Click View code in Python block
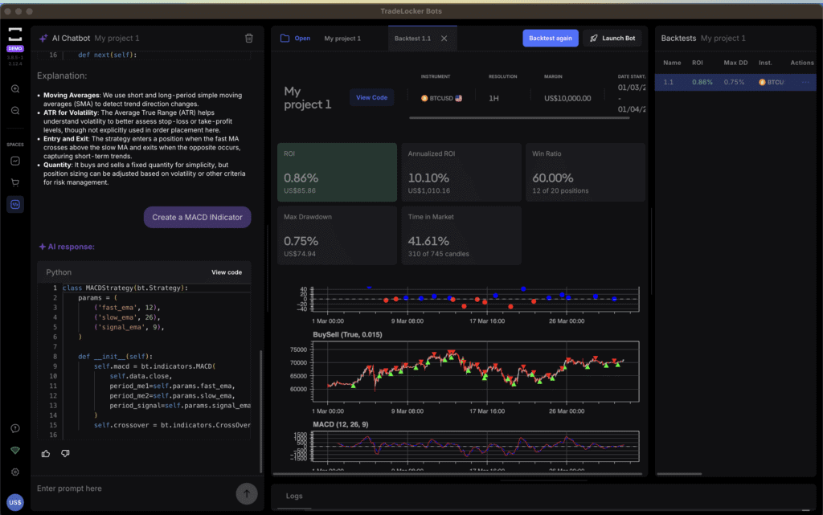The width and height of the screenshot is (823, 515). (227, 272)
